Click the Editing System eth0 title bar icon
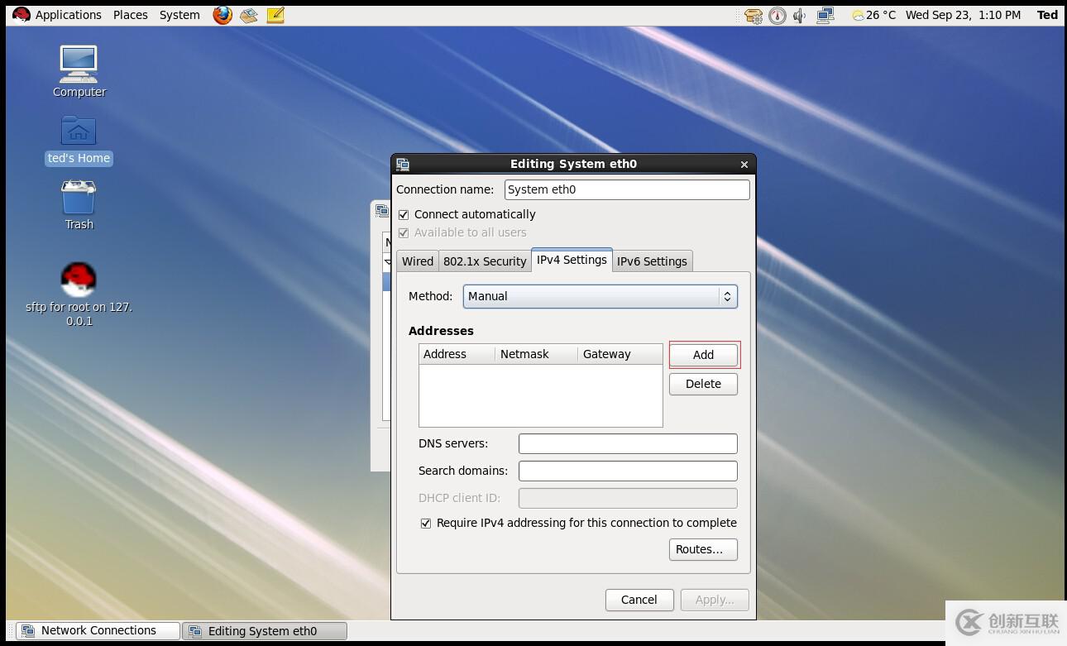The image size is (1067, 646). 403,164
